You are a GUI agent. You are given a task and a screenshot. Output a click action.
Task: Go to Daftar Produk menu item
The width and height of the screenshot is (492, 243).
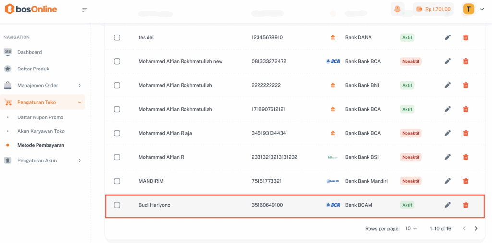[x=33, y=69]
